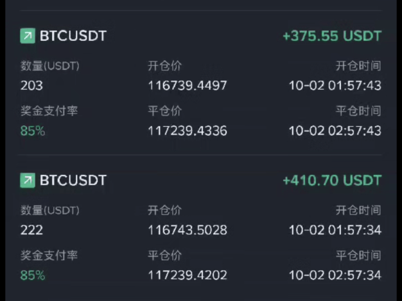The height and width of the screenshot is (301, 402).
Task: Click open time 10-02 01:57:43
Action: [335, 85]
